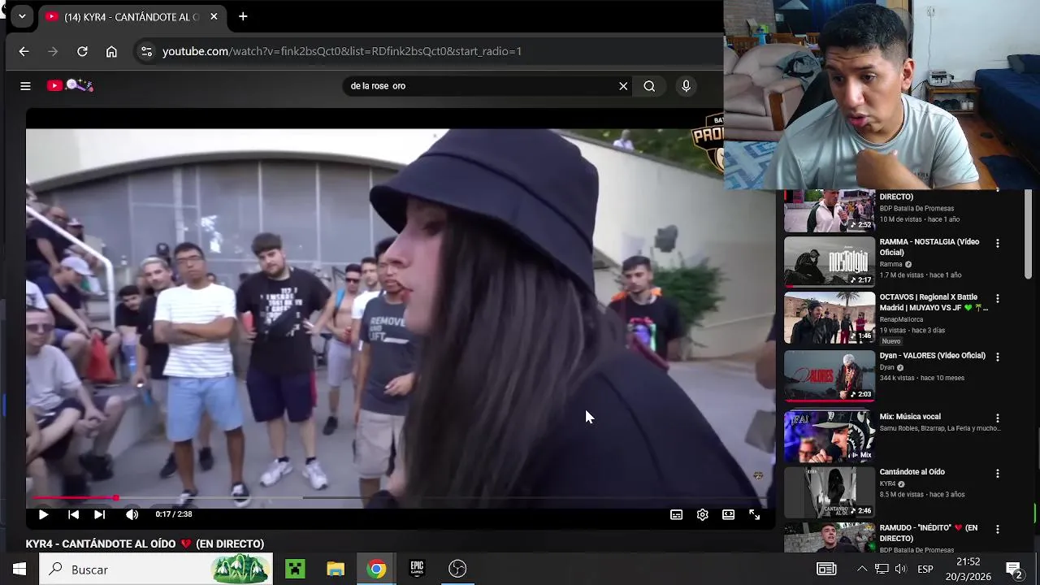
Task: Switch player to theater mode
Action: click(729, 514)
